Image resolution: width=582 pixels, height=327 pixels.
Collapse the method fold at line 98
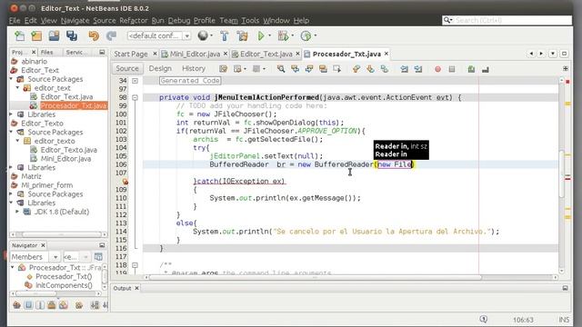[135, 97]
